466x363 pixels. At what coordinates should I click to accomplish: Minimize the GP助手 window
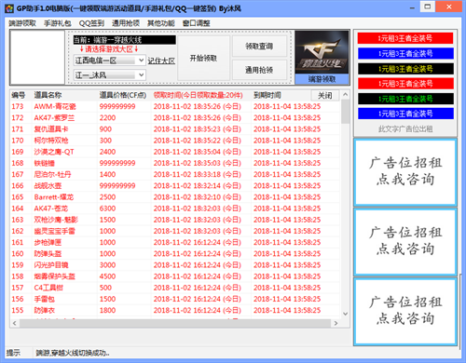[412, 7]
